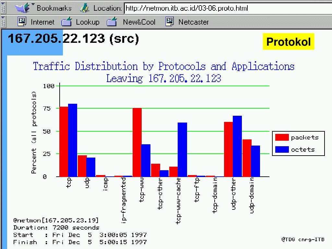Image resolution: width=332 pixels, height=249 pixels.
Task: Open the New&Cool personal toolbar folder
Action: point(139,22)
